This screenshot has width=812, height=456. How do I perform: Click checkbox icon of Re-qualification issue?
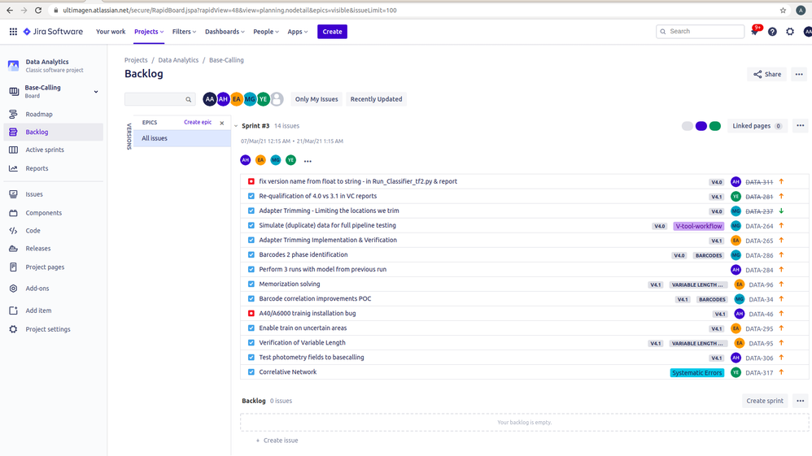[x=251, y=196]
